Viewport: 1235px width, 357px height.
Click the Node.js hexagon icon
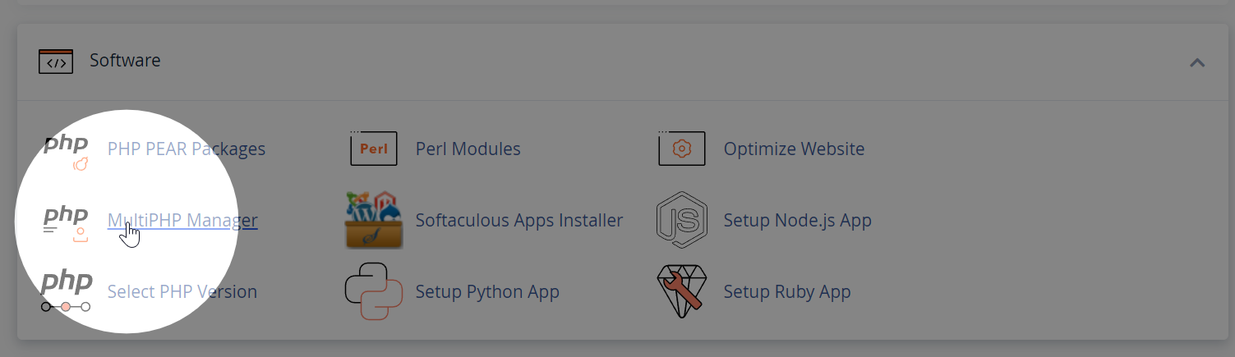[x=682, y=220]
